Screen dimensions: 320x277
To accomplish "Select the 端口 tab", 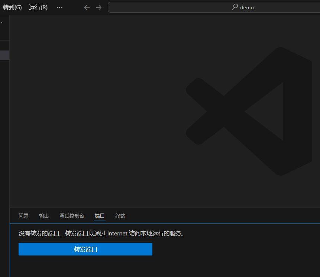I will (x=100, y=216).
